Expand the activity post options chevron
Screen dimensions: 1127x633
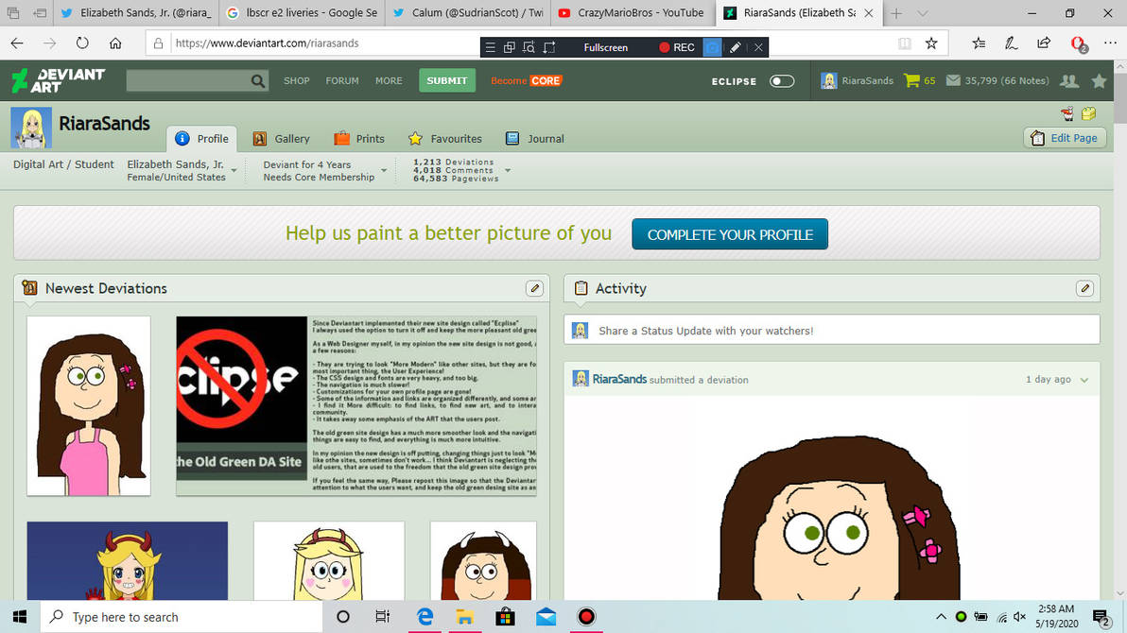[1084, 380]
